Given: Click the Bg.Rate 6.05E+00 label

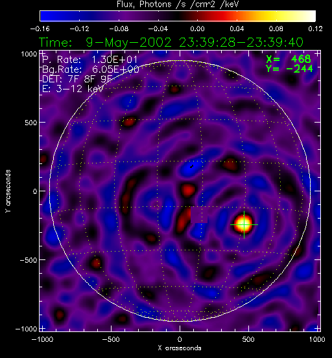Looking at the screenshot, I should click(90, 69).
